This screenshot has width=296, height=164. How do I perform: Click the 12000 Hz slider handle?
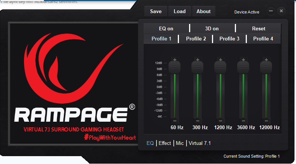tap(266, 67)
